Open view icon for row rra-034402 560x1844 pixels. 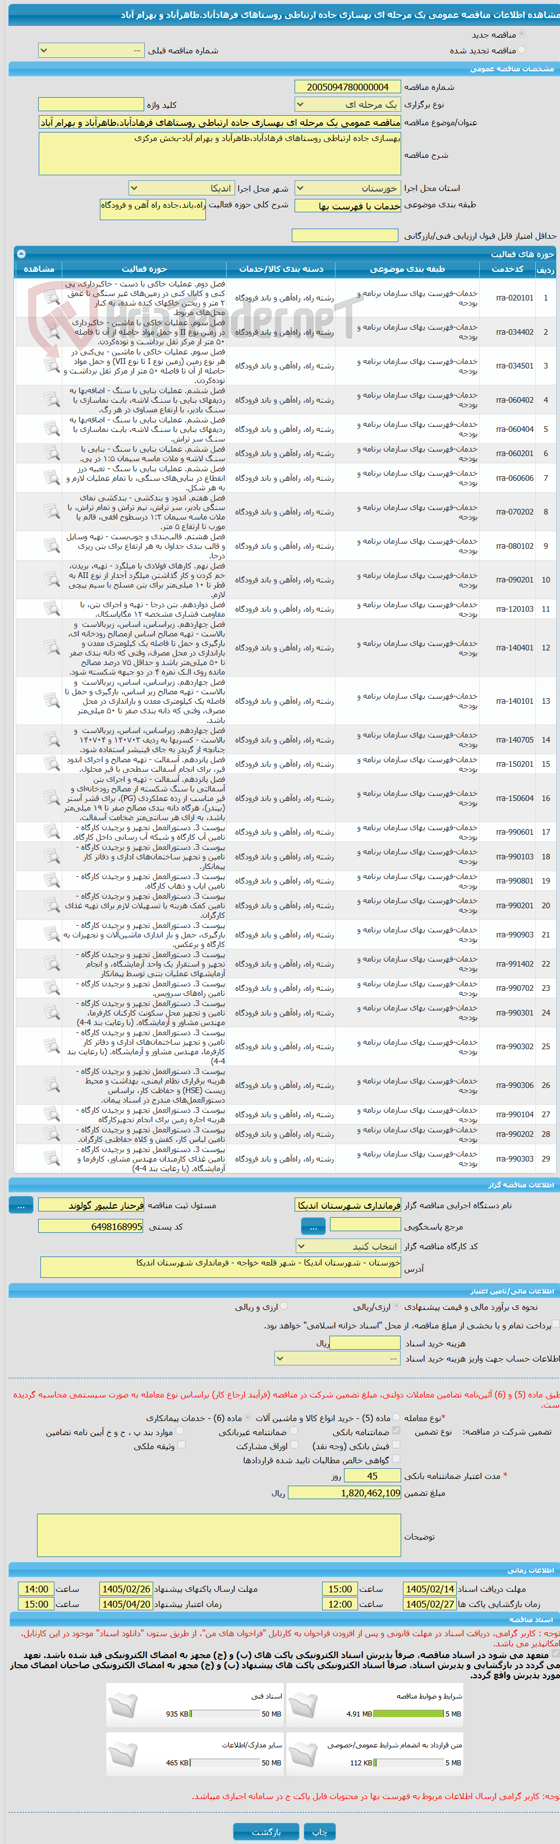pos(52,331)
